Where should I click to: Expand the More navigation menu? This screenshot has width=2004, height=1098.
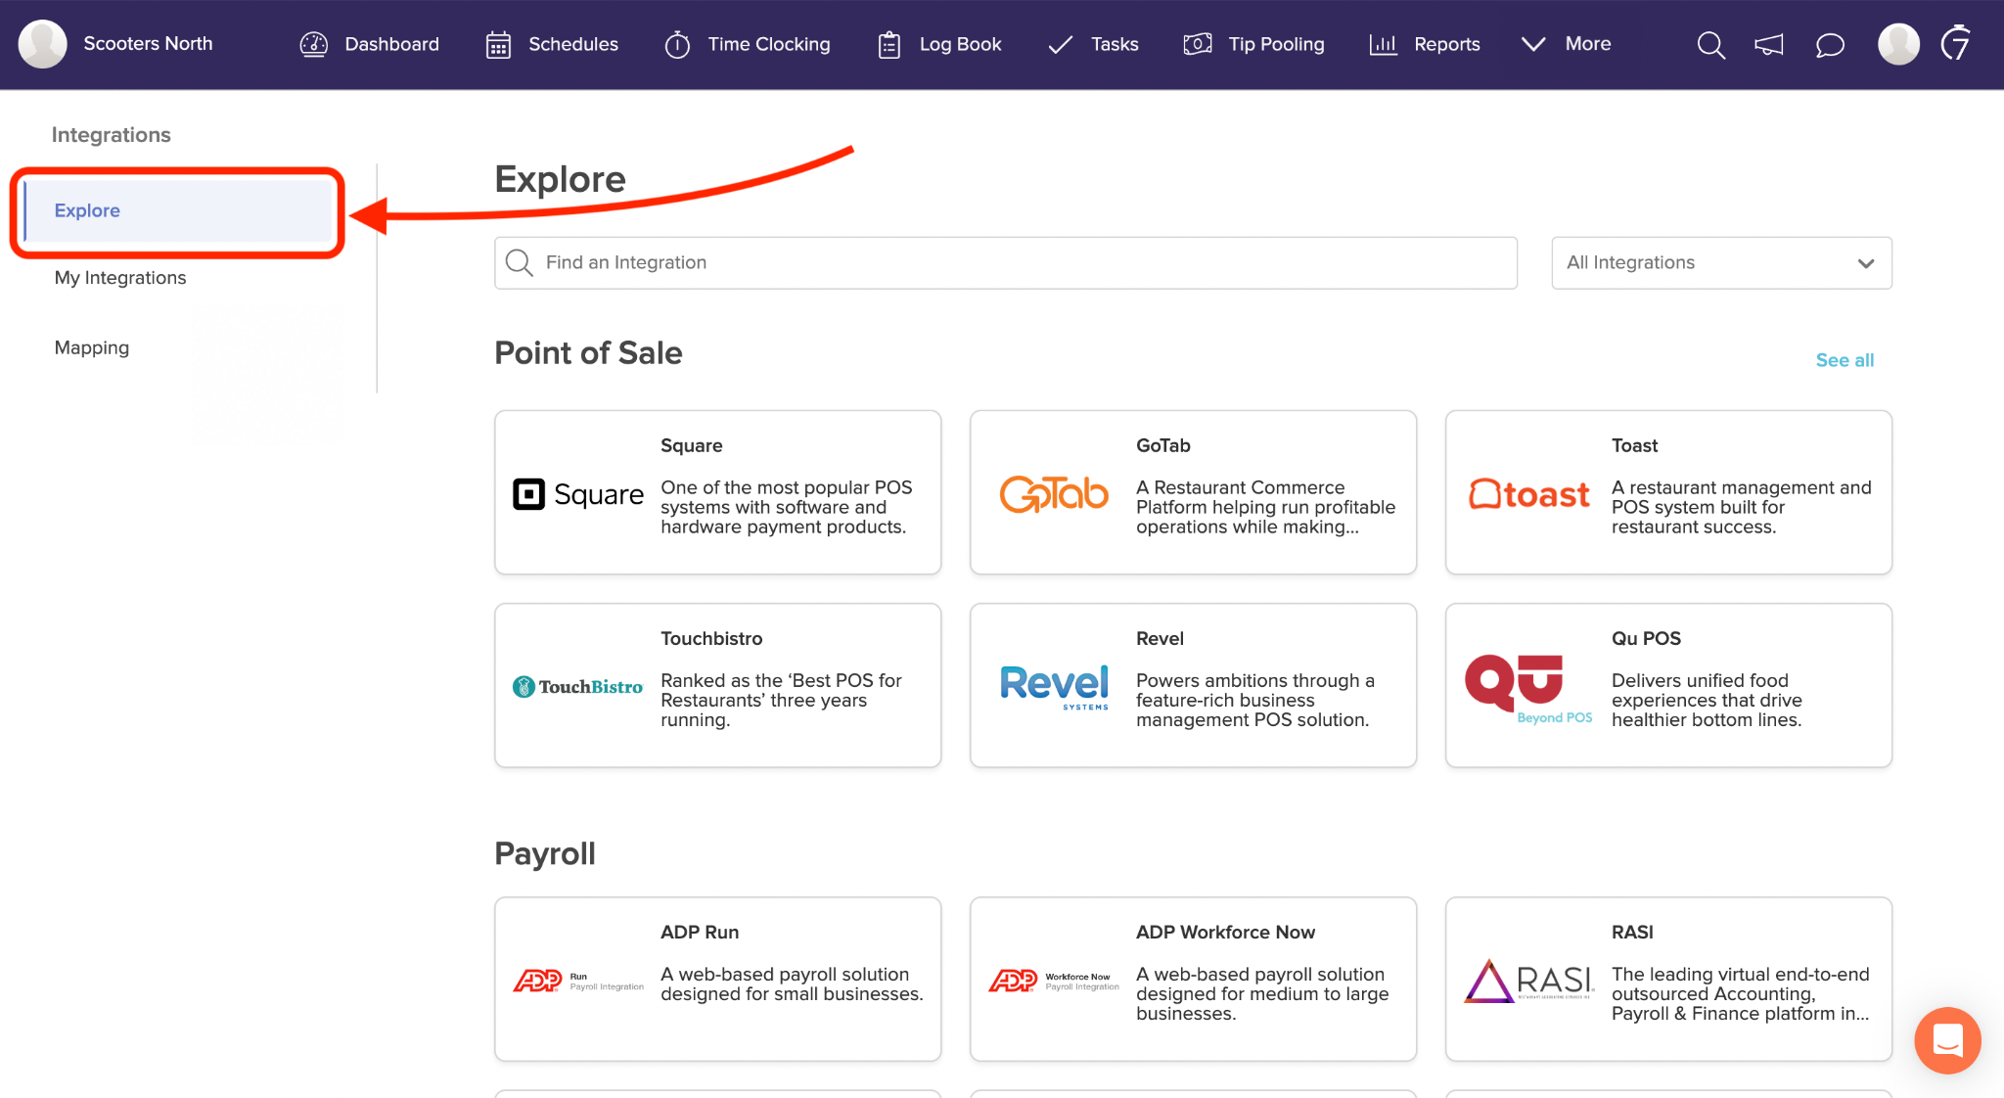(1564, 44)
